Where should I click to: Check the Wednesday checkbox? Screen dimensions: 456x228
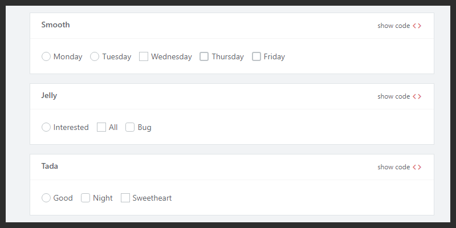click(x=144, y=56)
